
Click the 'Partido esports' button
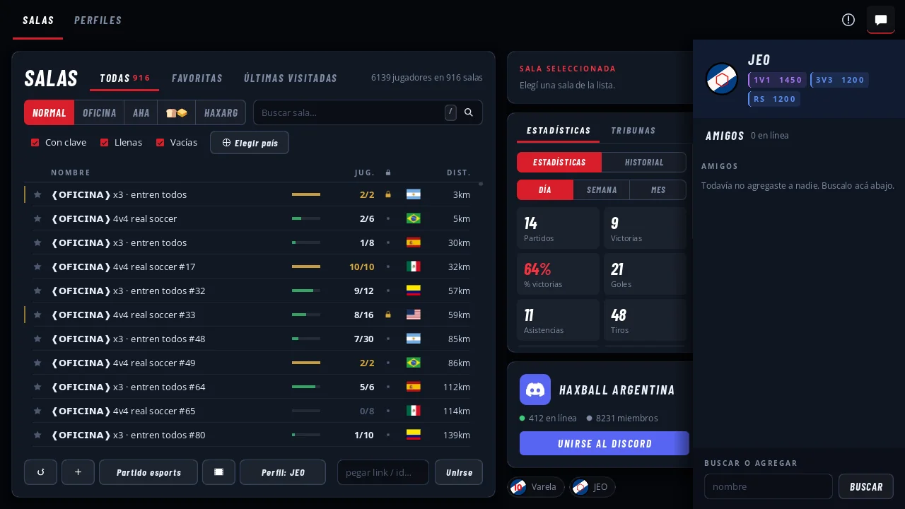pyautogui.click(x=148, y=472)
